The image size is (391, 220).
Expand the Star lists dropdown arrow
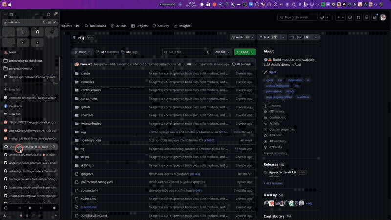(x=316, y=37)
